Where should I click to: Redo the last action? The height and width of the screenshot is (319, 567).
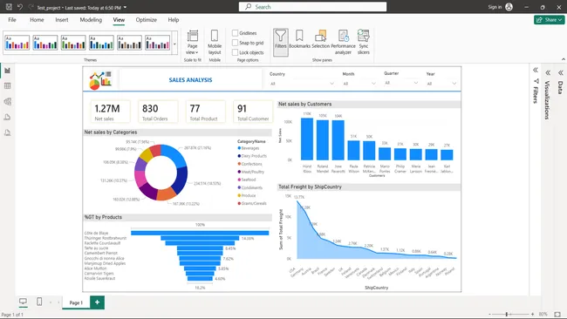31,7
